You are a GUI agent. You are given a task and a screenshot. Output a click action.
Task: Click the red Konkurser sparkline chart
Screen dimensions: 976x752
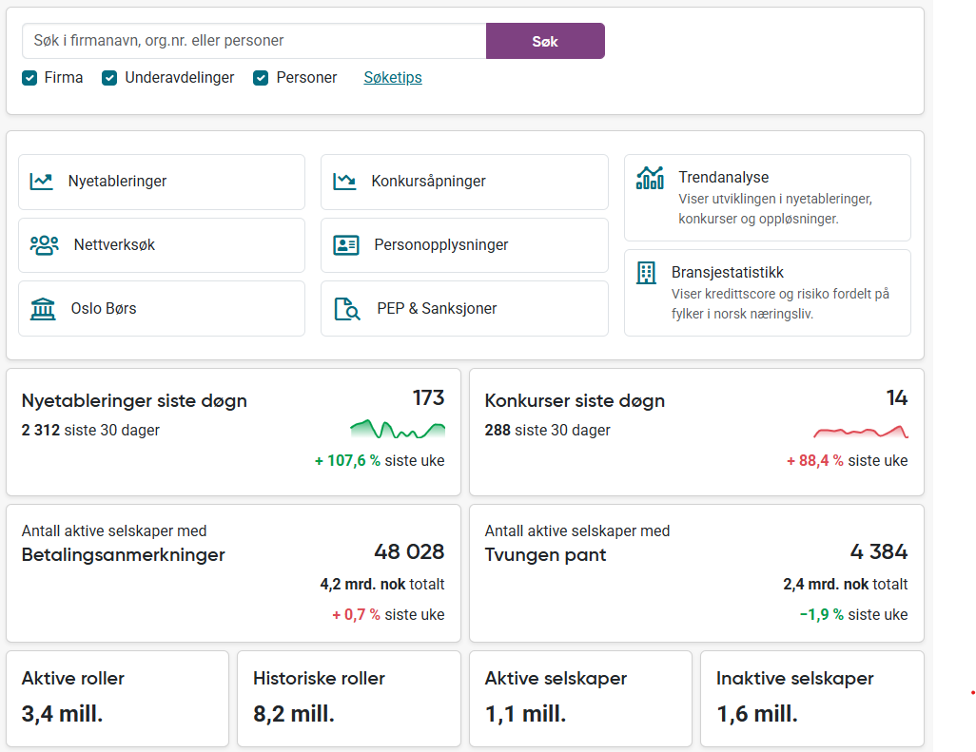click(860, 430)
